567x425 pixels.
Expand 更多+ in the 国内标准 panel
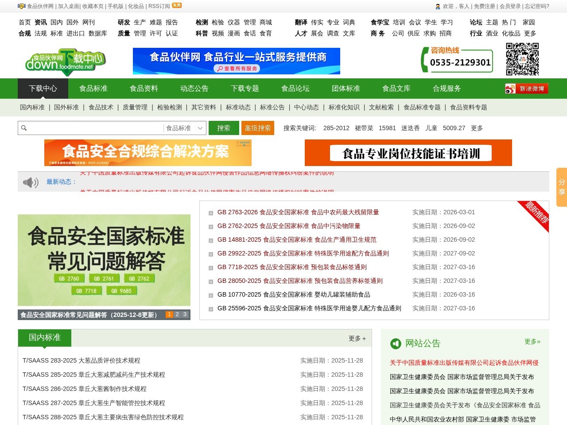(x=357, y=338)
